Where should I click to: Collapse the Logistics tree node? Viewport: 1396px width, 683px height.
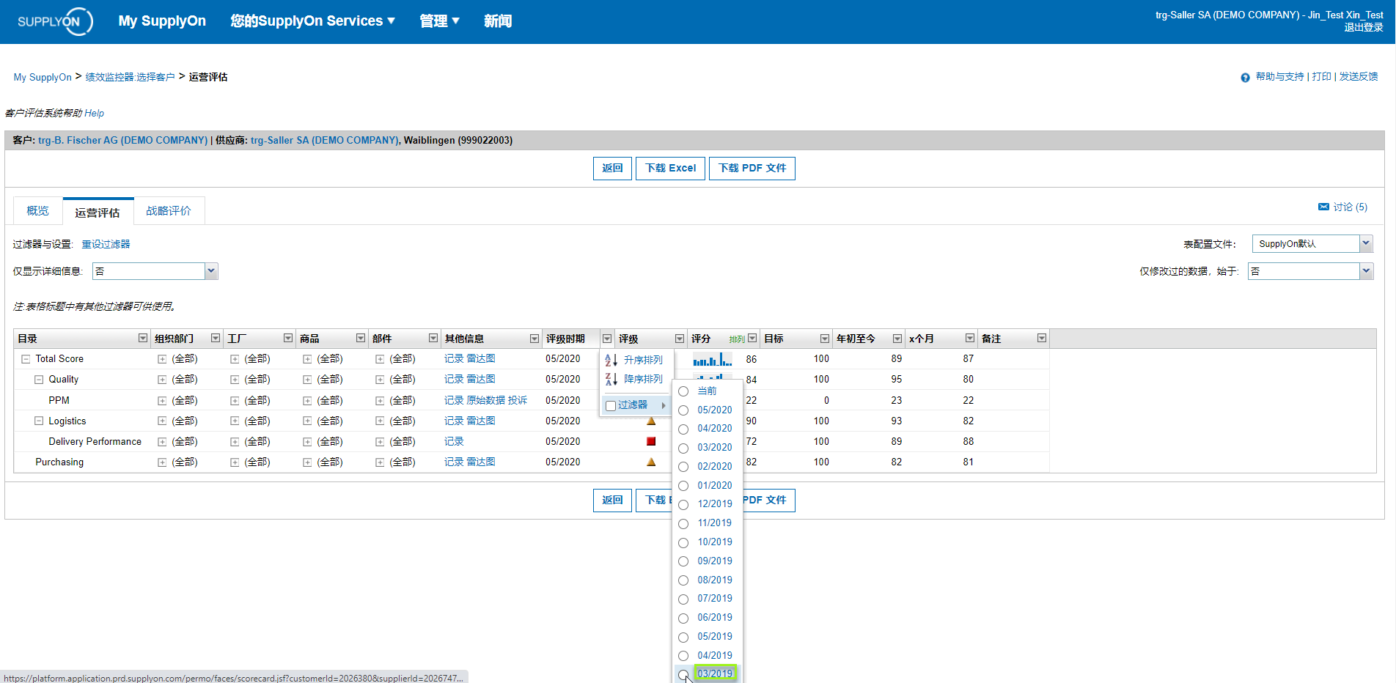click(39, 421)
